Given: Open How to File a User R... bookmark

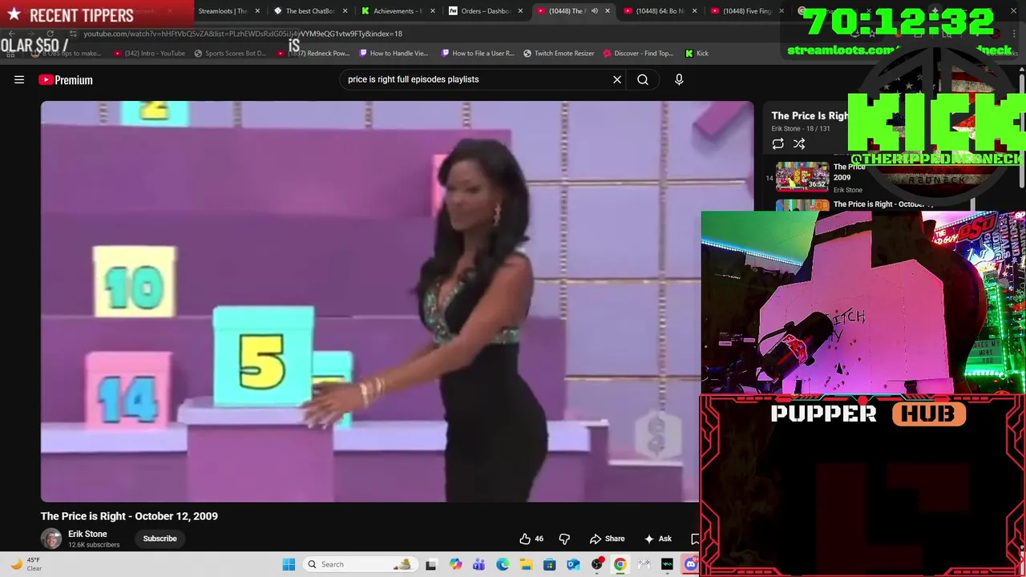Looking at the screenshot, I should [x=478, y=54].
